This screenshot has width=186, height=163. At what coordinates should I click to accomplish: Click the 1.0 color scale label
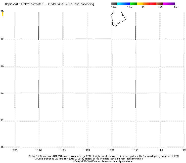(160, 7)
